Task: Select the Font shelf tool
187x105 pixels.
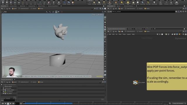Action: [x=53, y=3]
